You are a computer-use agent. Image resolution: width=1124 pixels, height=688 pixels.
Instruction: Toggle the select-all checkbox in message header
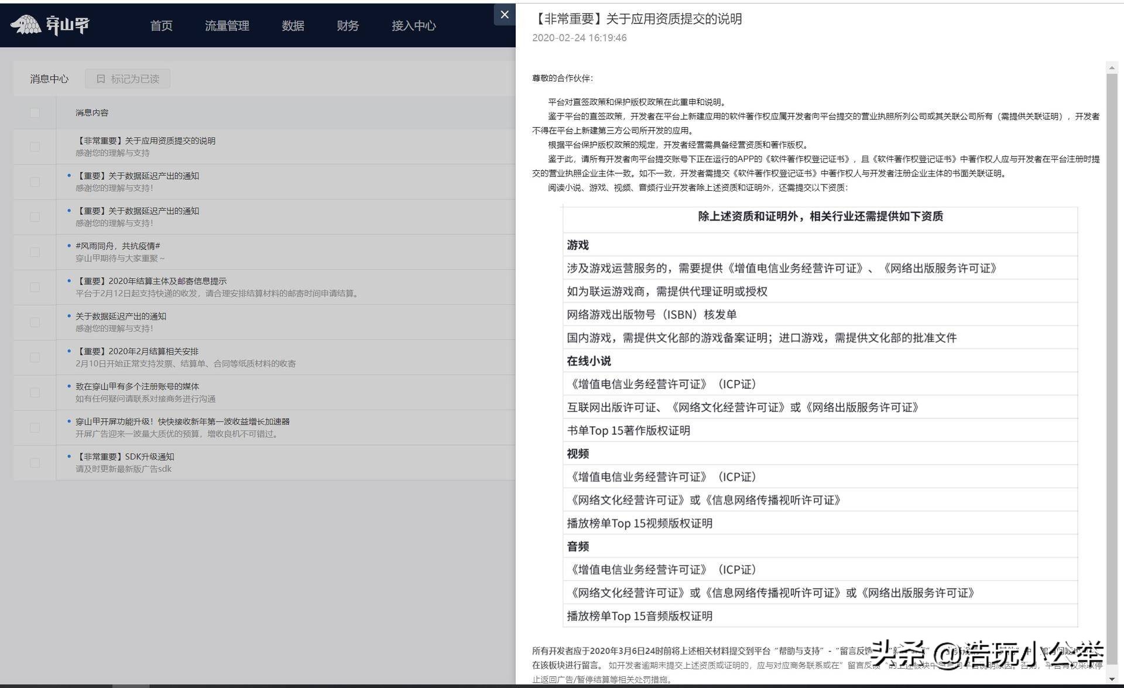(x=35, y=112)
